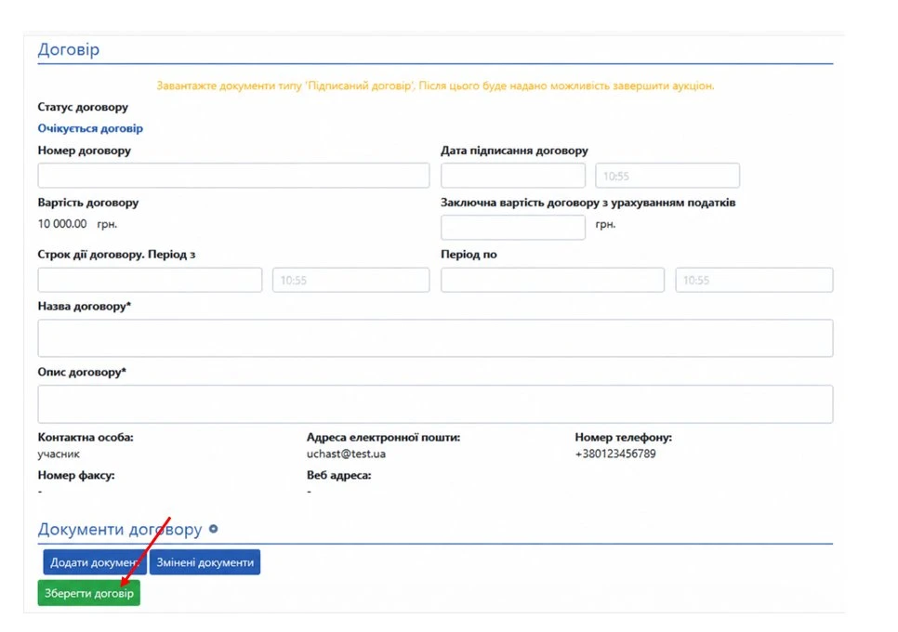Click the signing time field showing 10:55
The image size is (898, 632).
tap(667, 176)
